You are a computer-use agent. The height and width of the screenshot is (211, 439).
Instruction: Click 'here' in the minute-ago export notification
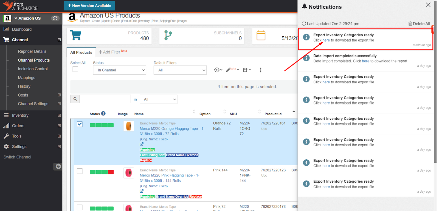[326, 40]
